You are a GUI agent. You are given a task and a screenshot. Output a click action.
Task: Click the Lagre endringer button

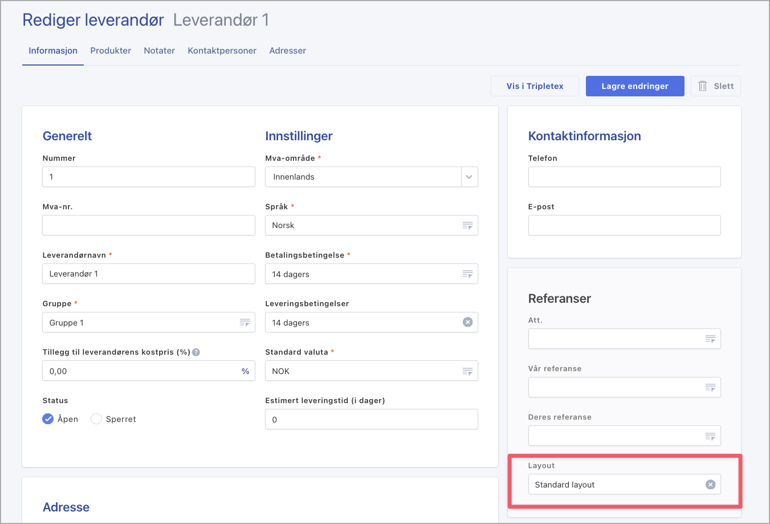point(635,86)
